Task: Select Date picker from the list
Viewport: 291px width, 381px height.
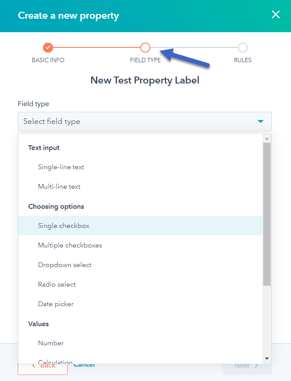Action: pyautogui.click(x=56, y=304)
